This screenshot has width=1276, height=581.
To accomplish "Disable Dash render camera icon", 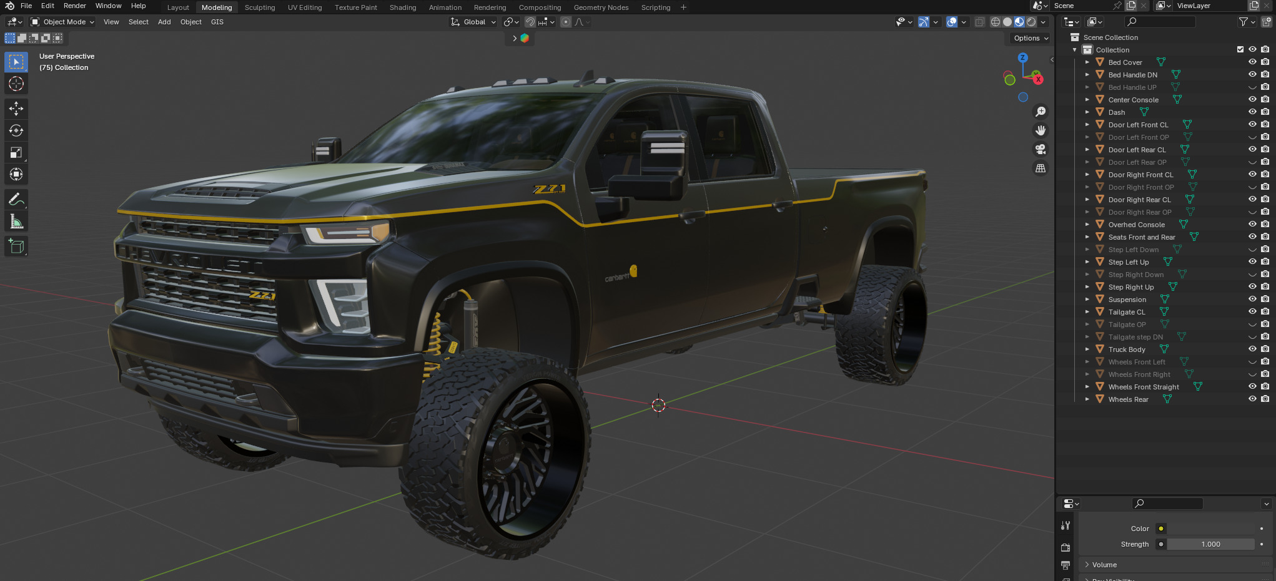I will [1265, 112].
